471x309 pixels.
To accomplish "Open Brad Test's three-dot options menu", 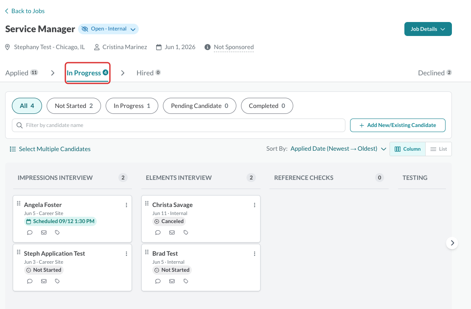I will click(x=255, y=254).
